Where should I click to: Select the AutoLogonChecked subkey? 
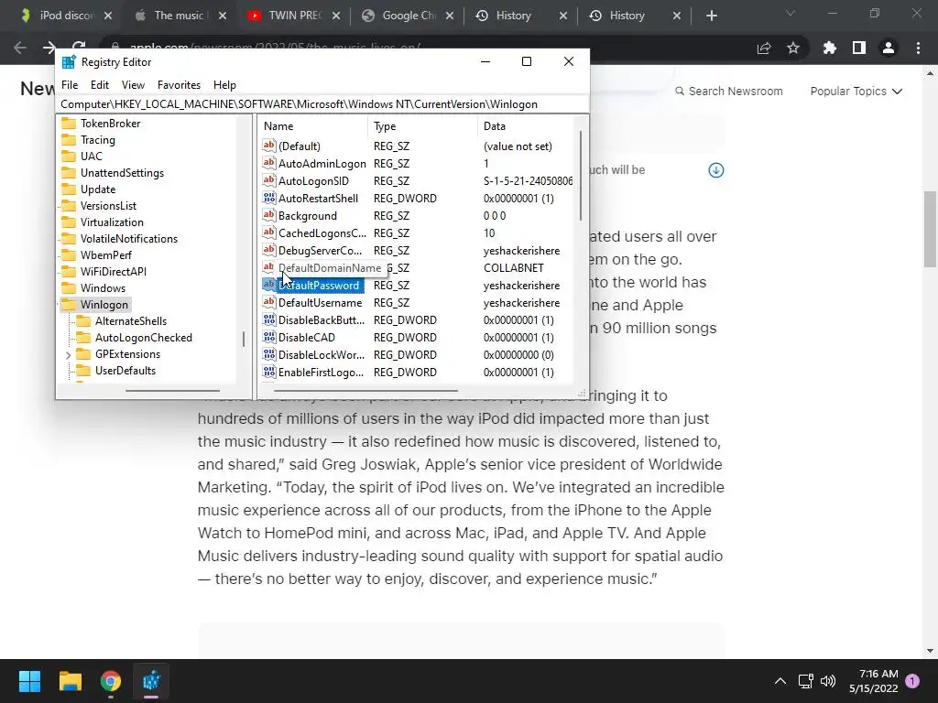(x=144, y=338)
